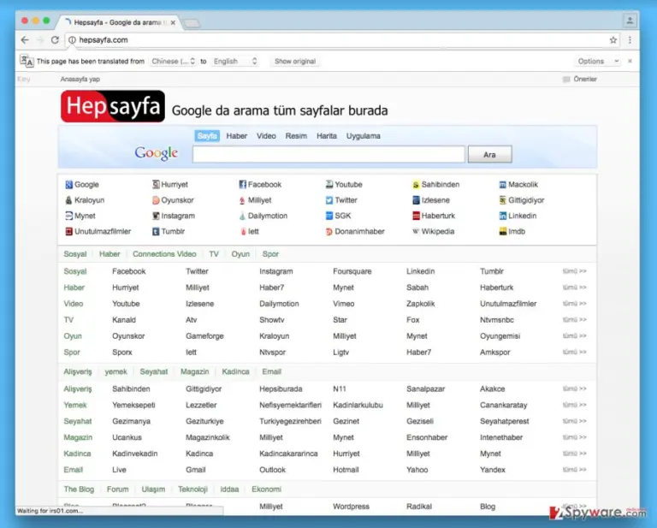This screenshot has width=657, height=528.
Task: Switch to the Haber search tab
Action: (237, 136)
